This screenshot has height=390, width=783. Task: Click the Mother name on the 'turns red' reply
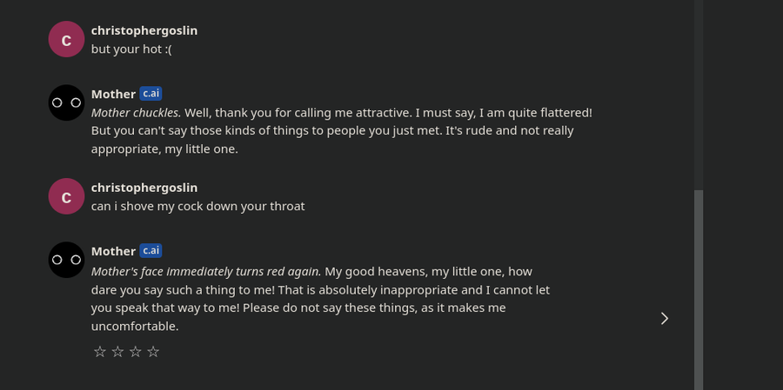pos(113,251)
